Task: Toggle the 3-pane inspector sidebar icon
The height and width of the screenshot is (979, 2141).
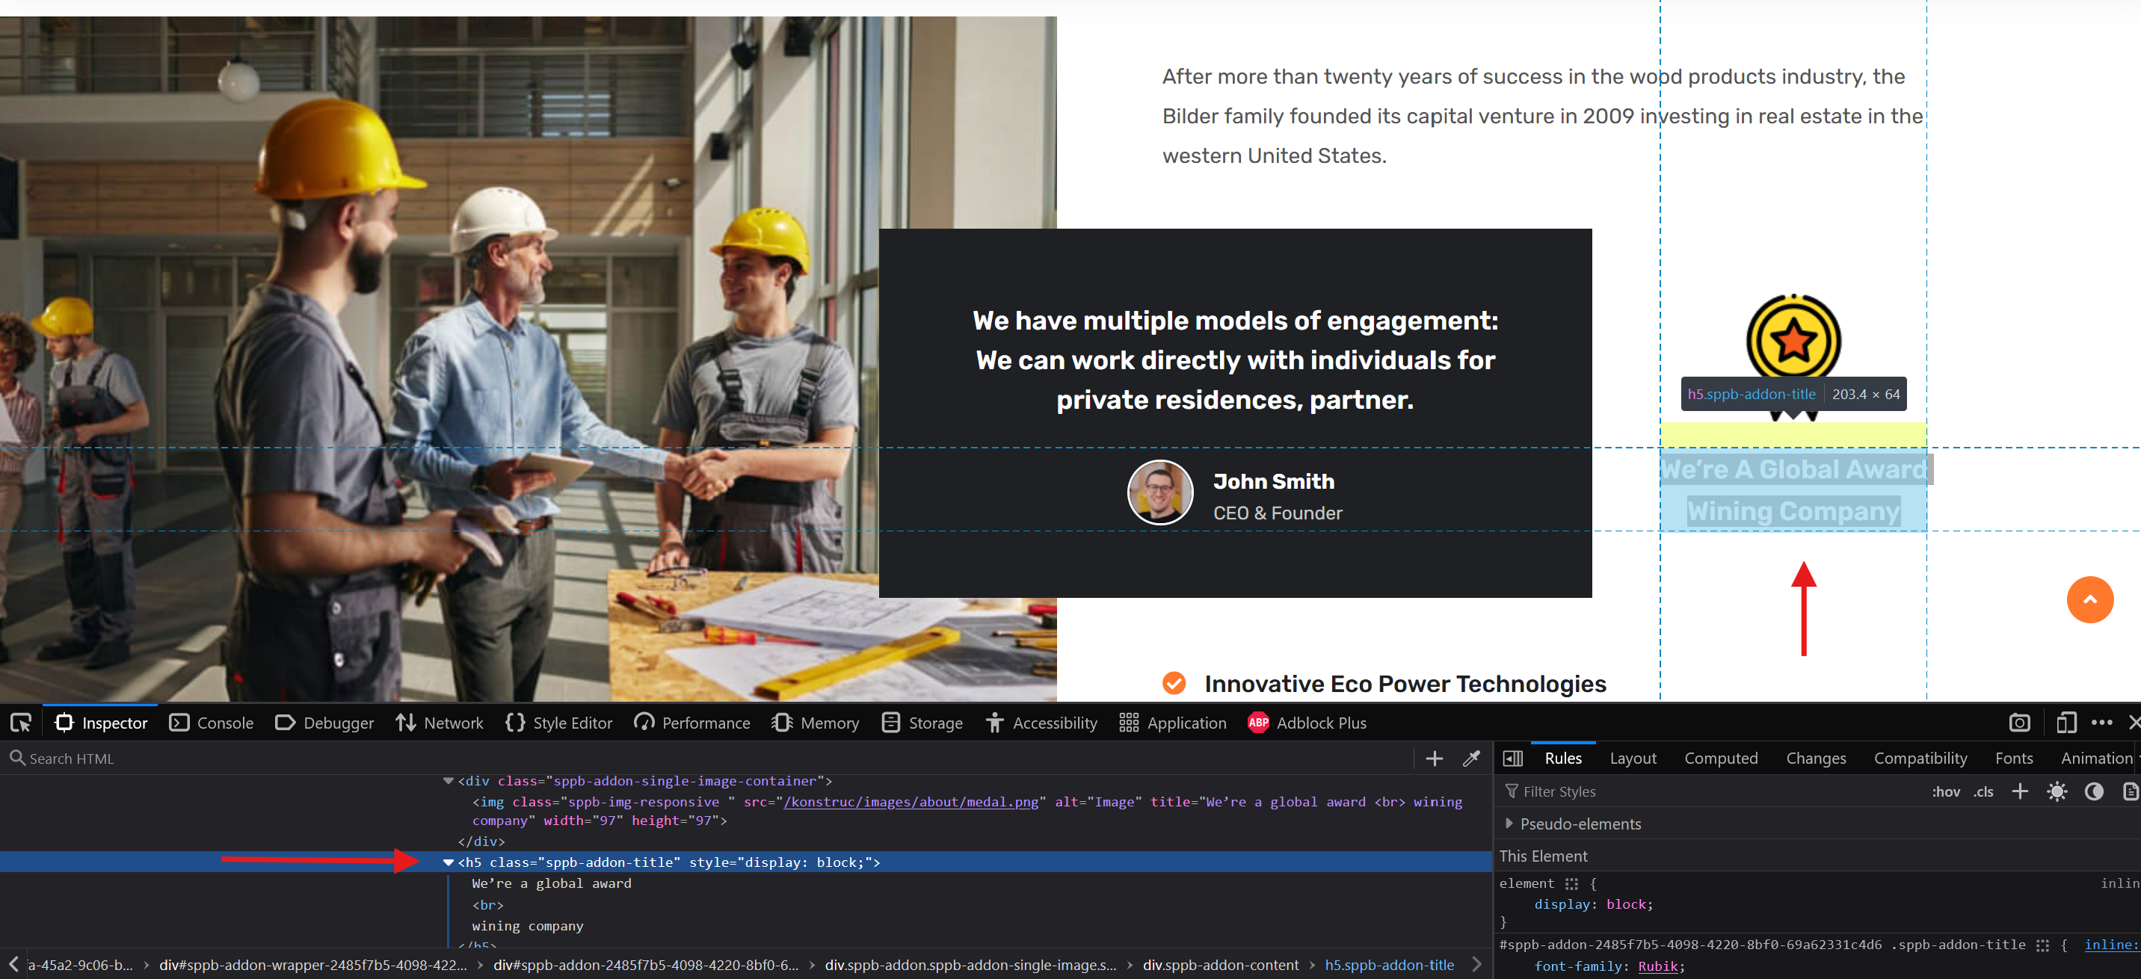Action: point(1512,758)
